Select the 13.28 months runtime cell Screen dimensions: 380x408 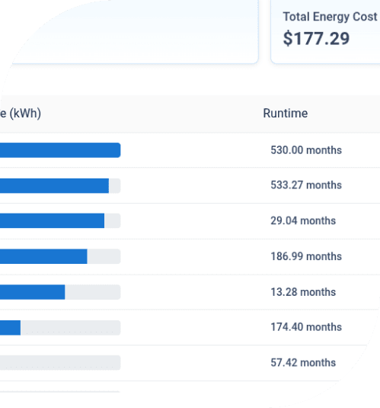[x=303, y=292]
